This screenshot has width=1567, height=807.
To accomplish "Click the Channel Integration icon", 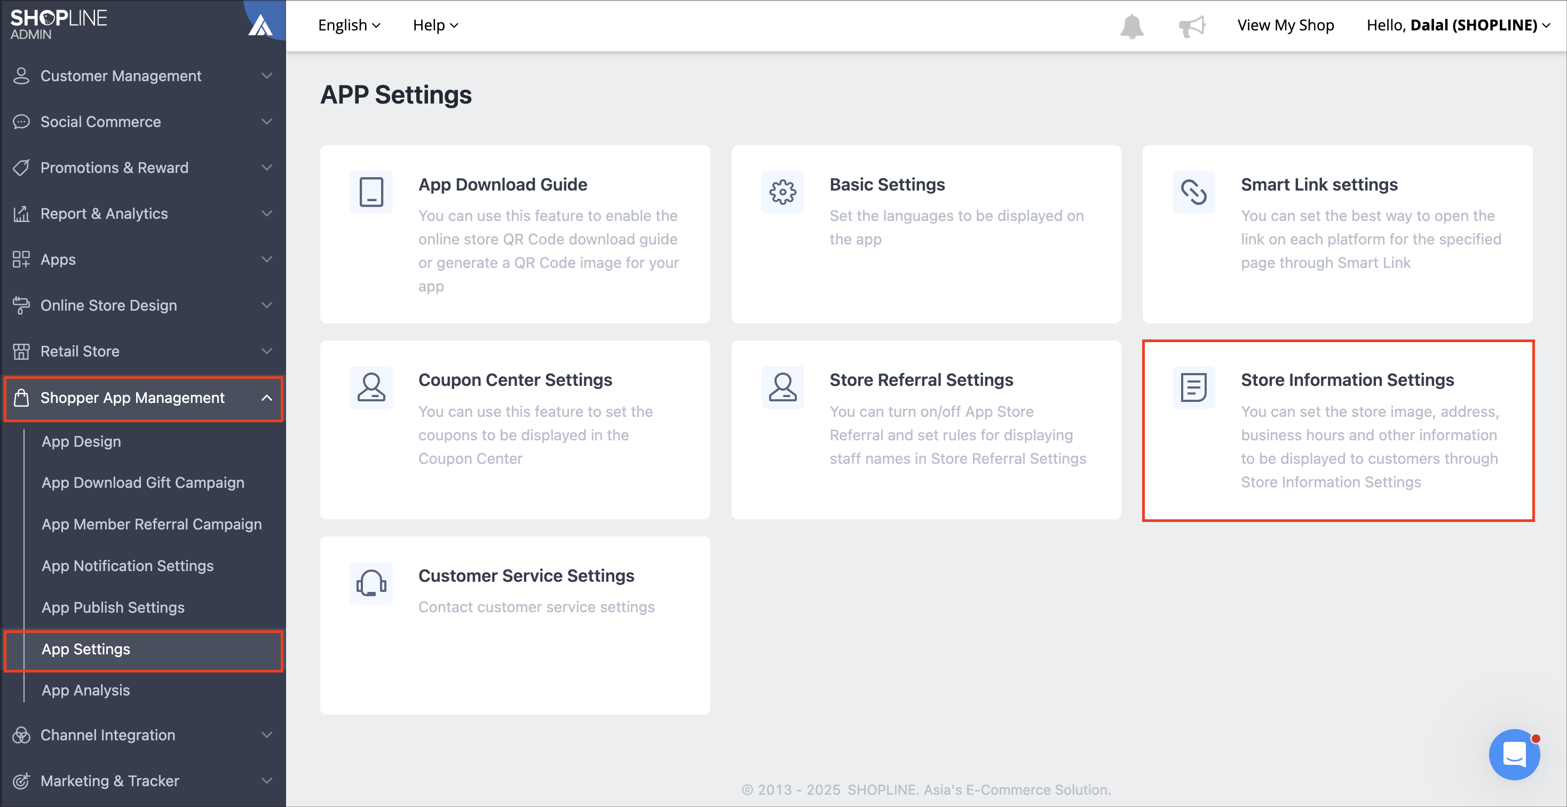I will pos(21,734).
